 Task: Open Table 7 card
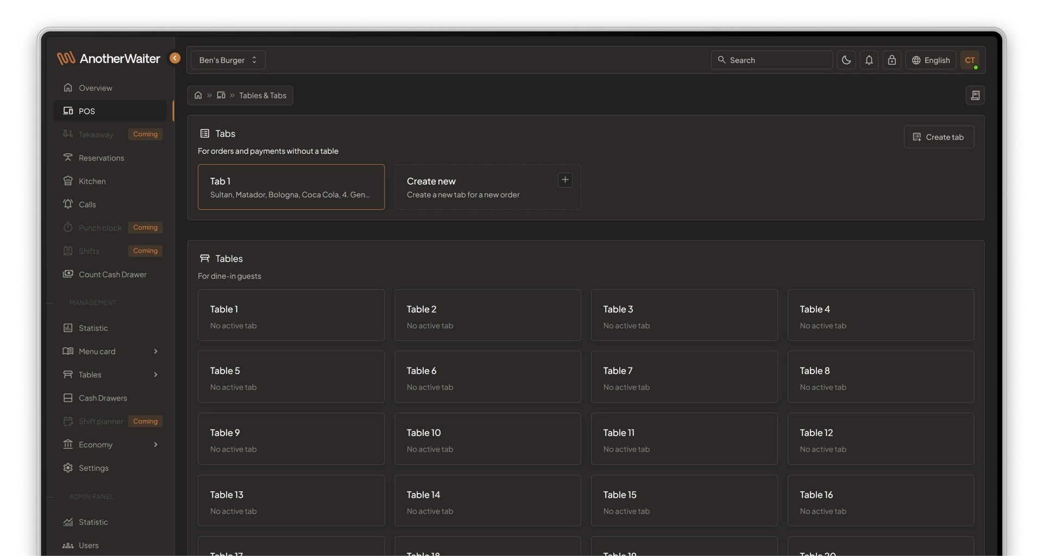[x=684, y=377]
